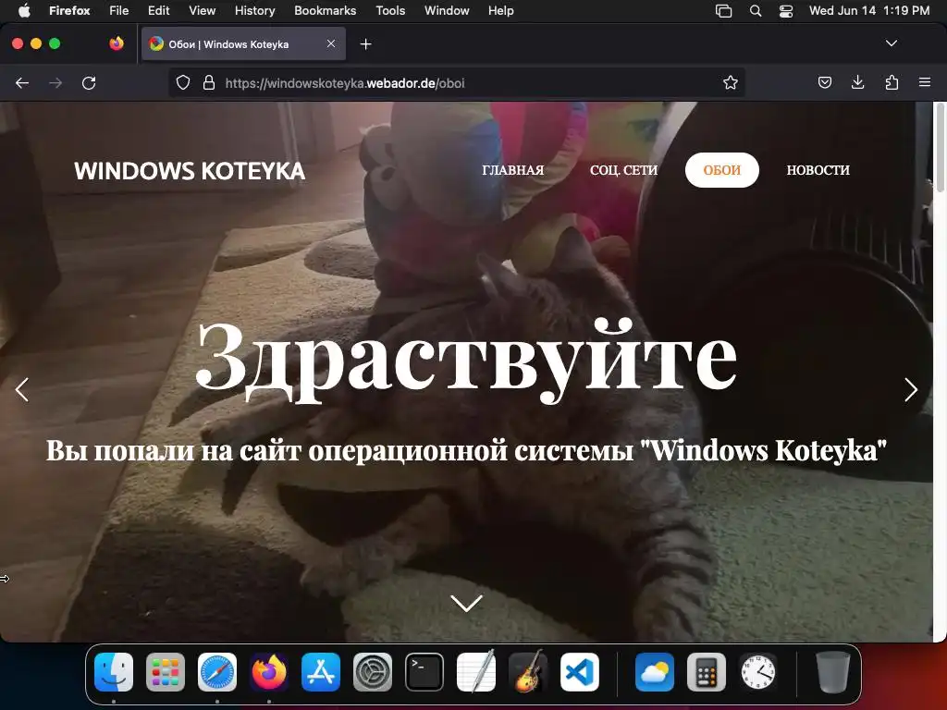This screenshot has width=947, height=710.
Task: Open the Apple menu
Action: 23,10
